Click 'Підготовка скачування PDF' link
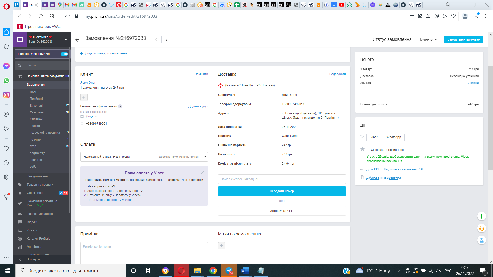493x277 pixels. coord(404,169)
